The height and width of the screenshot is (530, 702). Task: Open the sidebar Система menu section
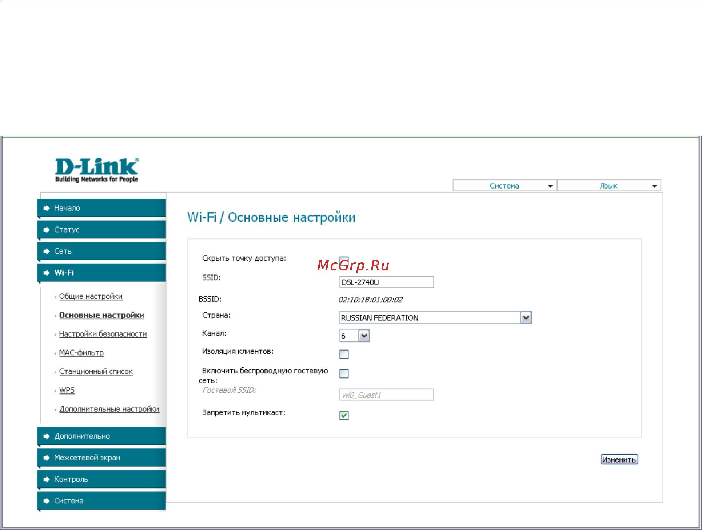click(101, 501)
